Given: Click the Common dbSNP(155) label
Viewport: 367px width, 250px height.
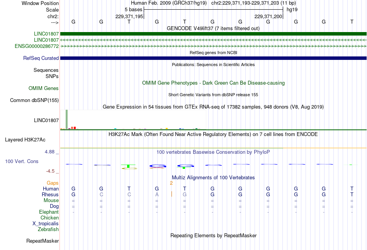Looking at the screenshot, I should (x=34, y=100).
